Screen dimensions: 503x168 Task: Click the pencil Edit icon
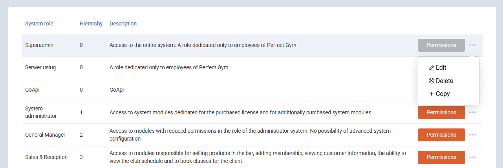click(432, 68)
